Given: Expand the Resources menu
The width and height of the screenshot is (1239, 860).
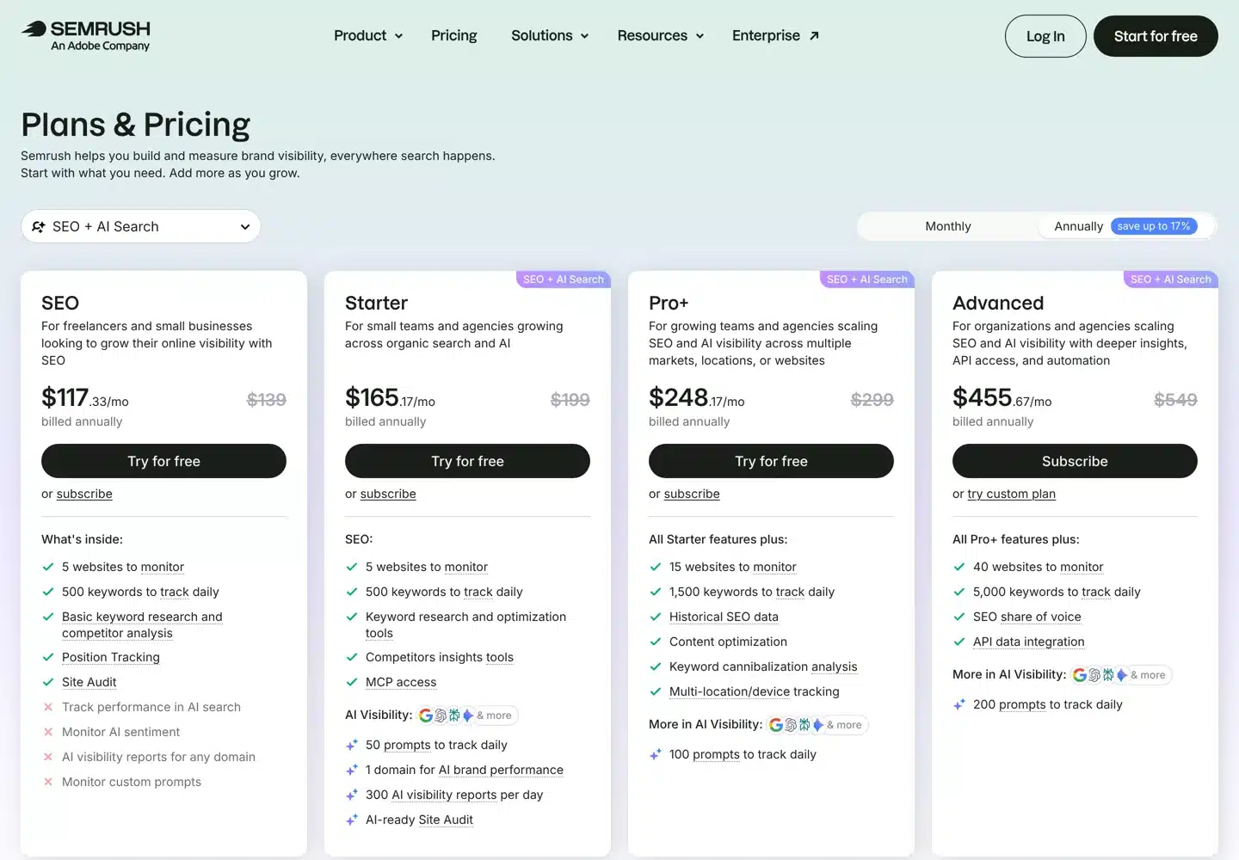Looking at the screenshot, I should [661, 35].
